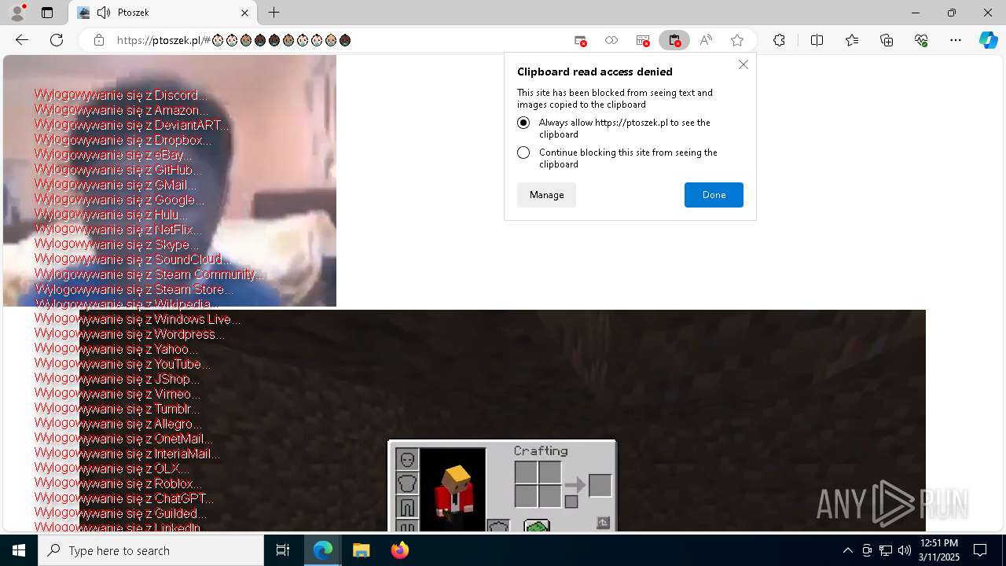Viewport: 1006px width, 566px height.
Task: Open the Favorites list
Action: coord(852,40)
